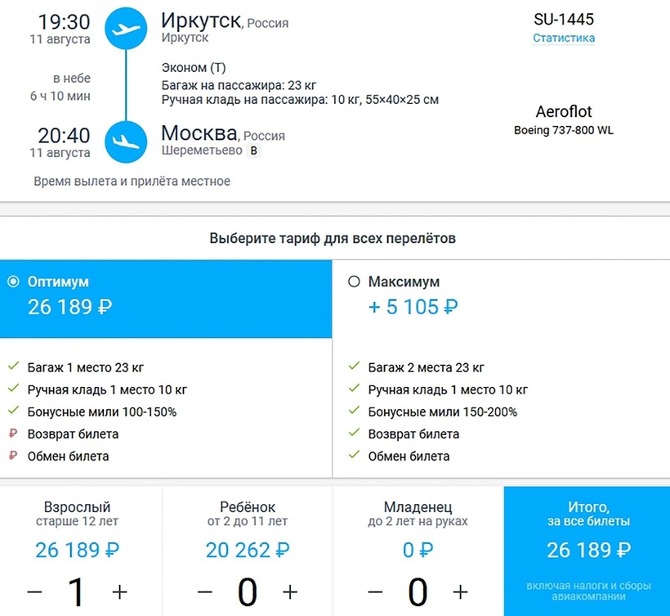Click the Итого total price block
The image size is (670, 616).
click(587, 550)
